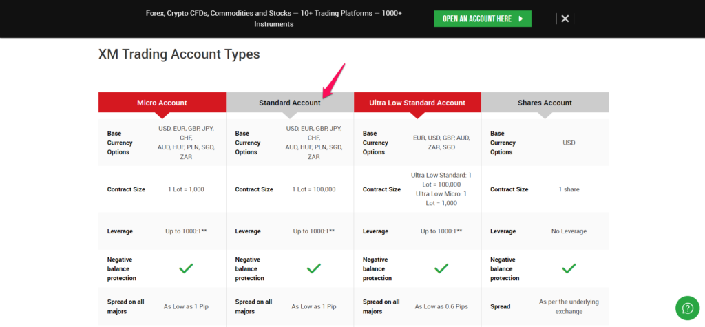Click Micro Account 'Negative balance protection' label
The height and width of the screenshot is (327, 705).
coord(121,269)
